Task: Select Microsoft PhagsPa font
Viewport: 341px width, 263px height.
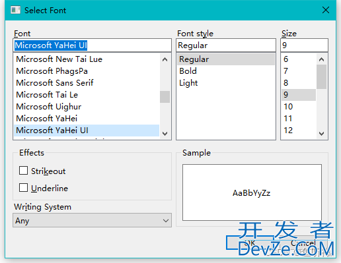Action: (87, 71)
